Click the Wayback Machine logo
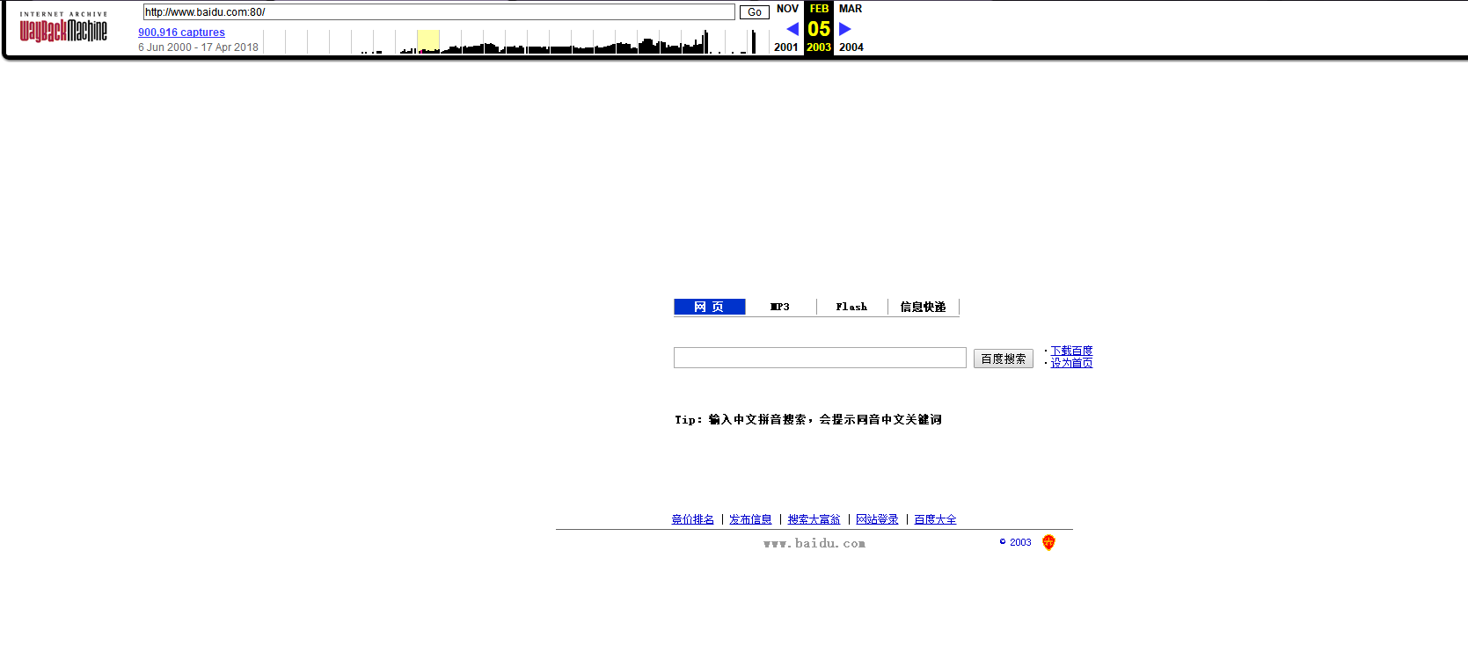The image size is (1468, 645). [x=63, y=27]
